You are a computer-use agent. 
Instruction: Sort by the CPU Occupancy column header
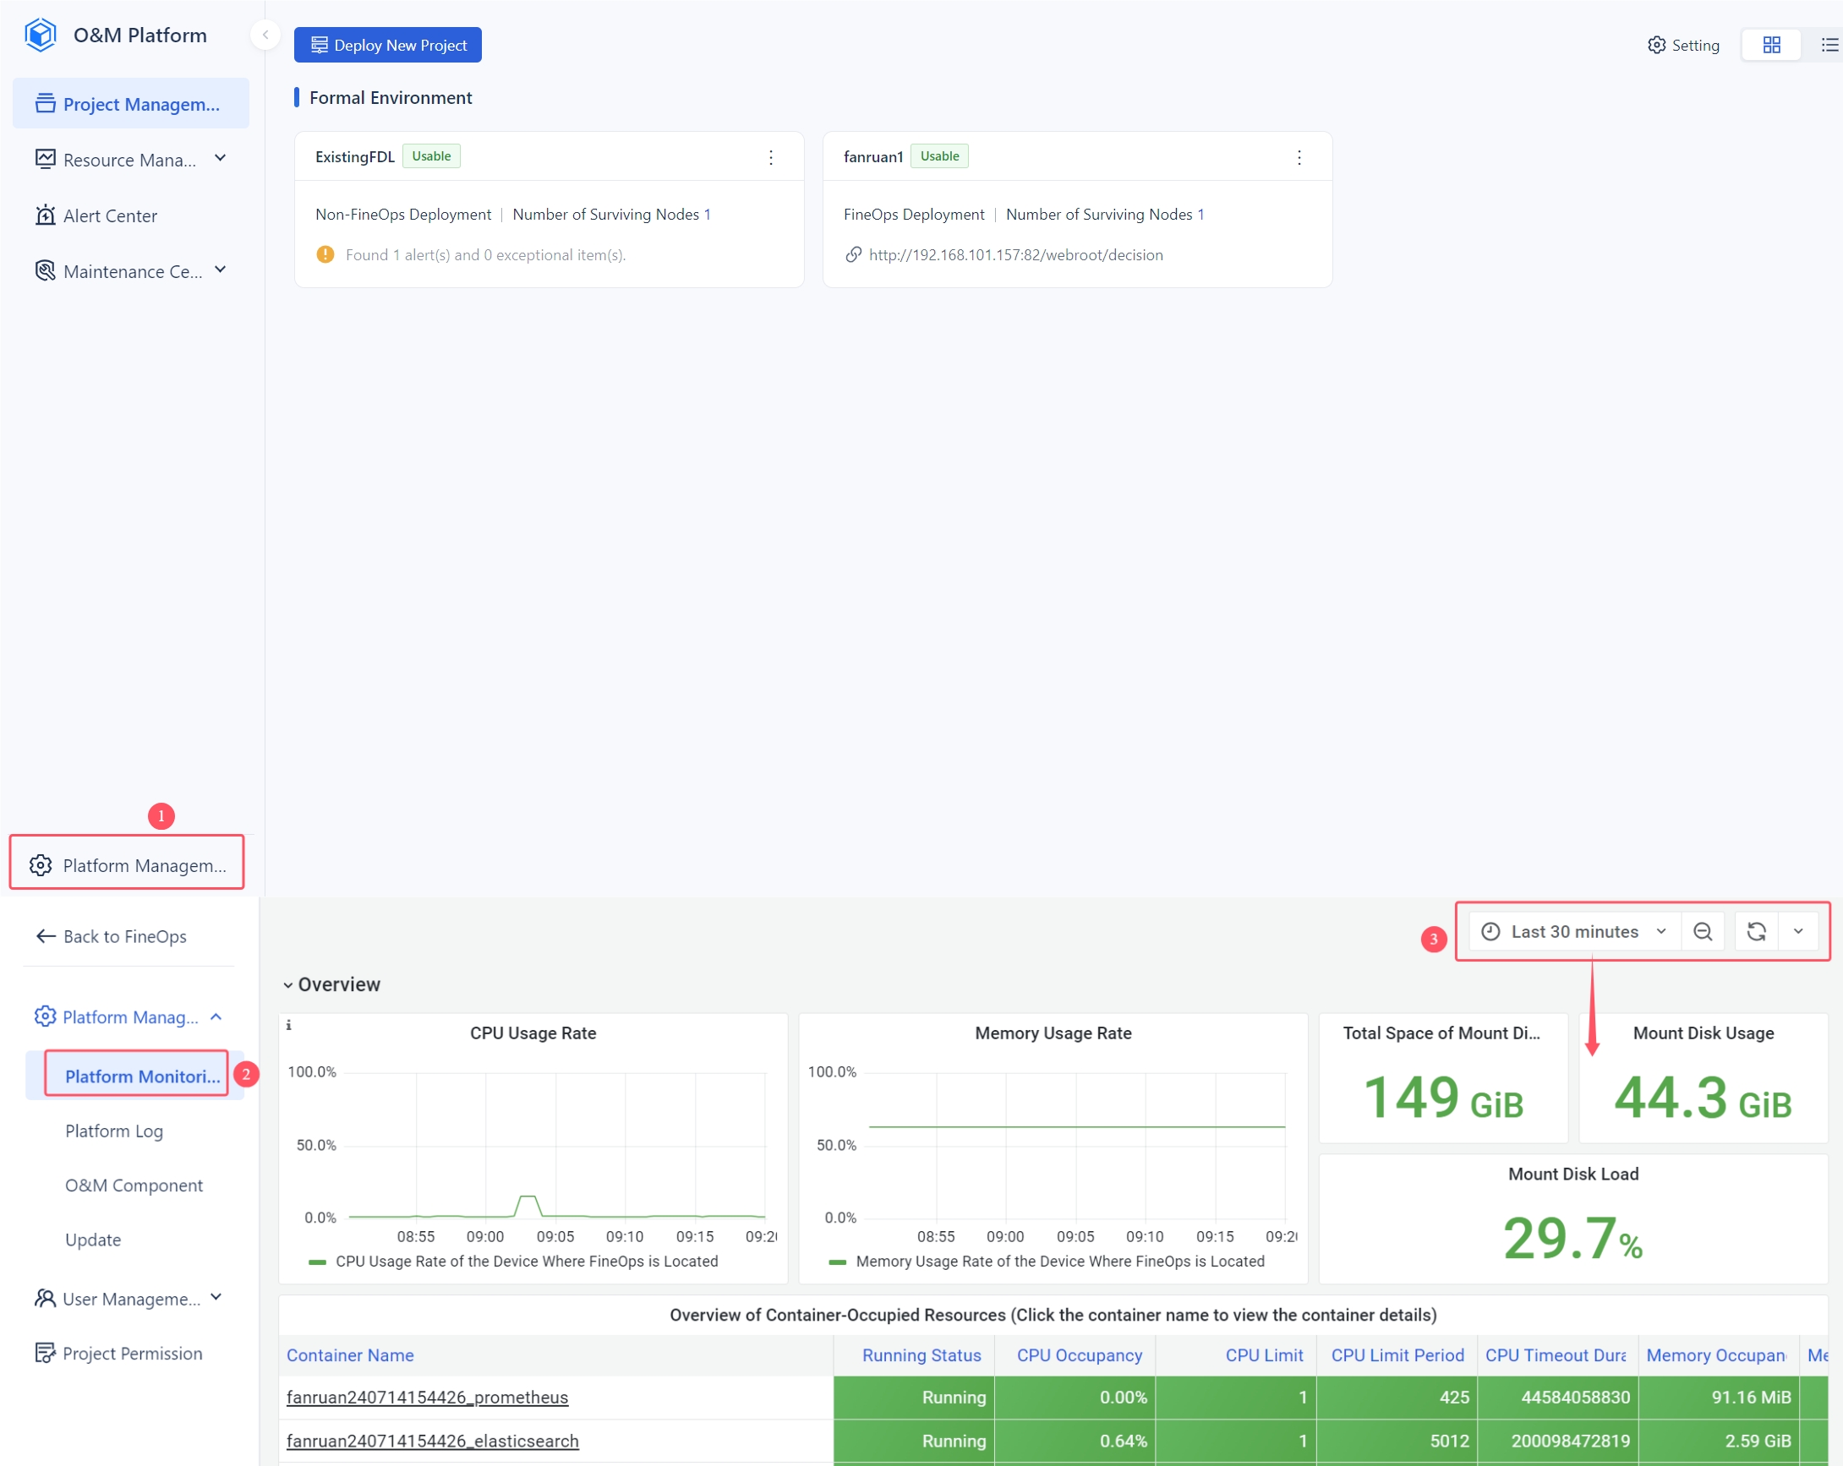(x=1079, y=1355)
